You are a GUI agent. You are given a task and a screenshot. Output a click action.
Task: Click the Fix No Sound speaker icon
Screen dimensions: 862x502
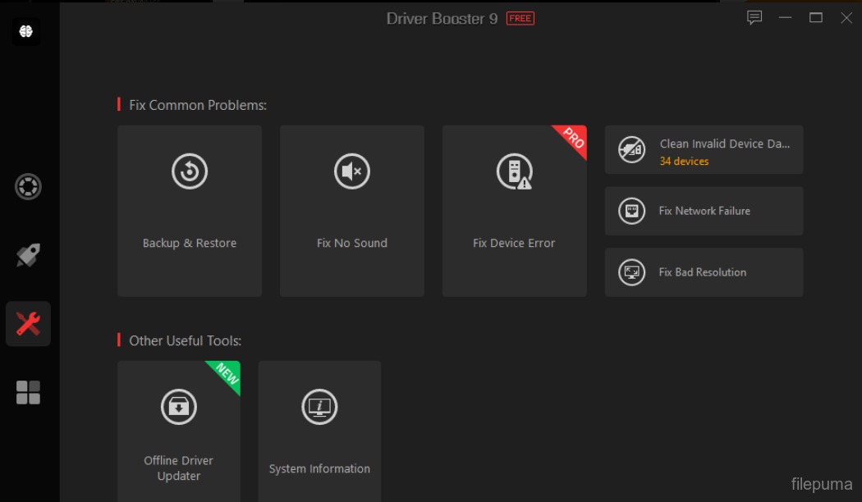point(352,171)
